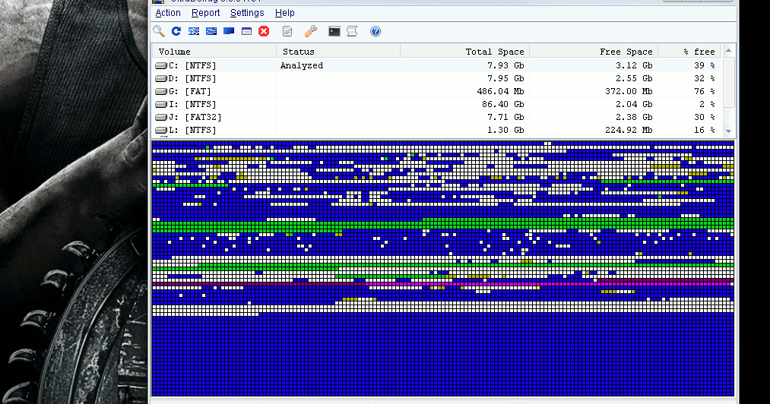
Task: Click the drive icon of volume D:
Action: coord(161,78)
